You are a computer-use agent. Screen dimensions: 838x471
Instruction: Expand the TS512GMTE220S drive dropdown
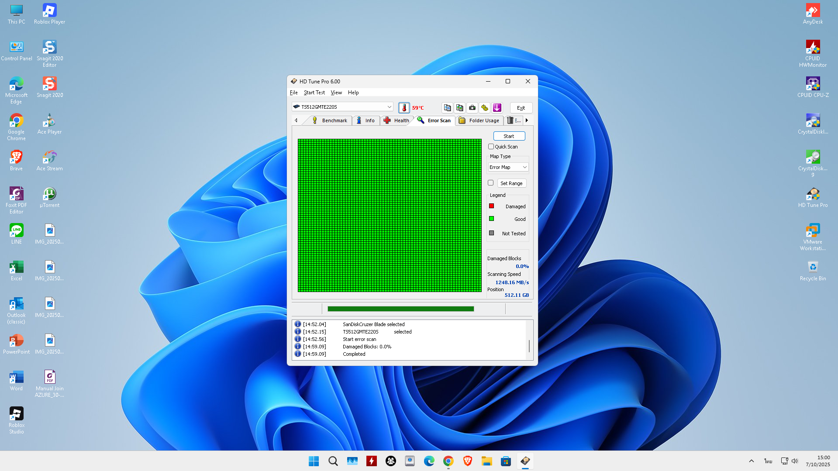(x=389, y=107)
